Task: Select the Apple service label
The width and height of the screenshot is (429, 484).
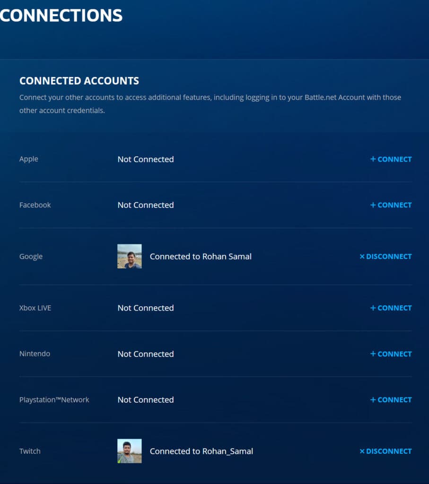Action: pyautogui.click(x=28, y=159)
